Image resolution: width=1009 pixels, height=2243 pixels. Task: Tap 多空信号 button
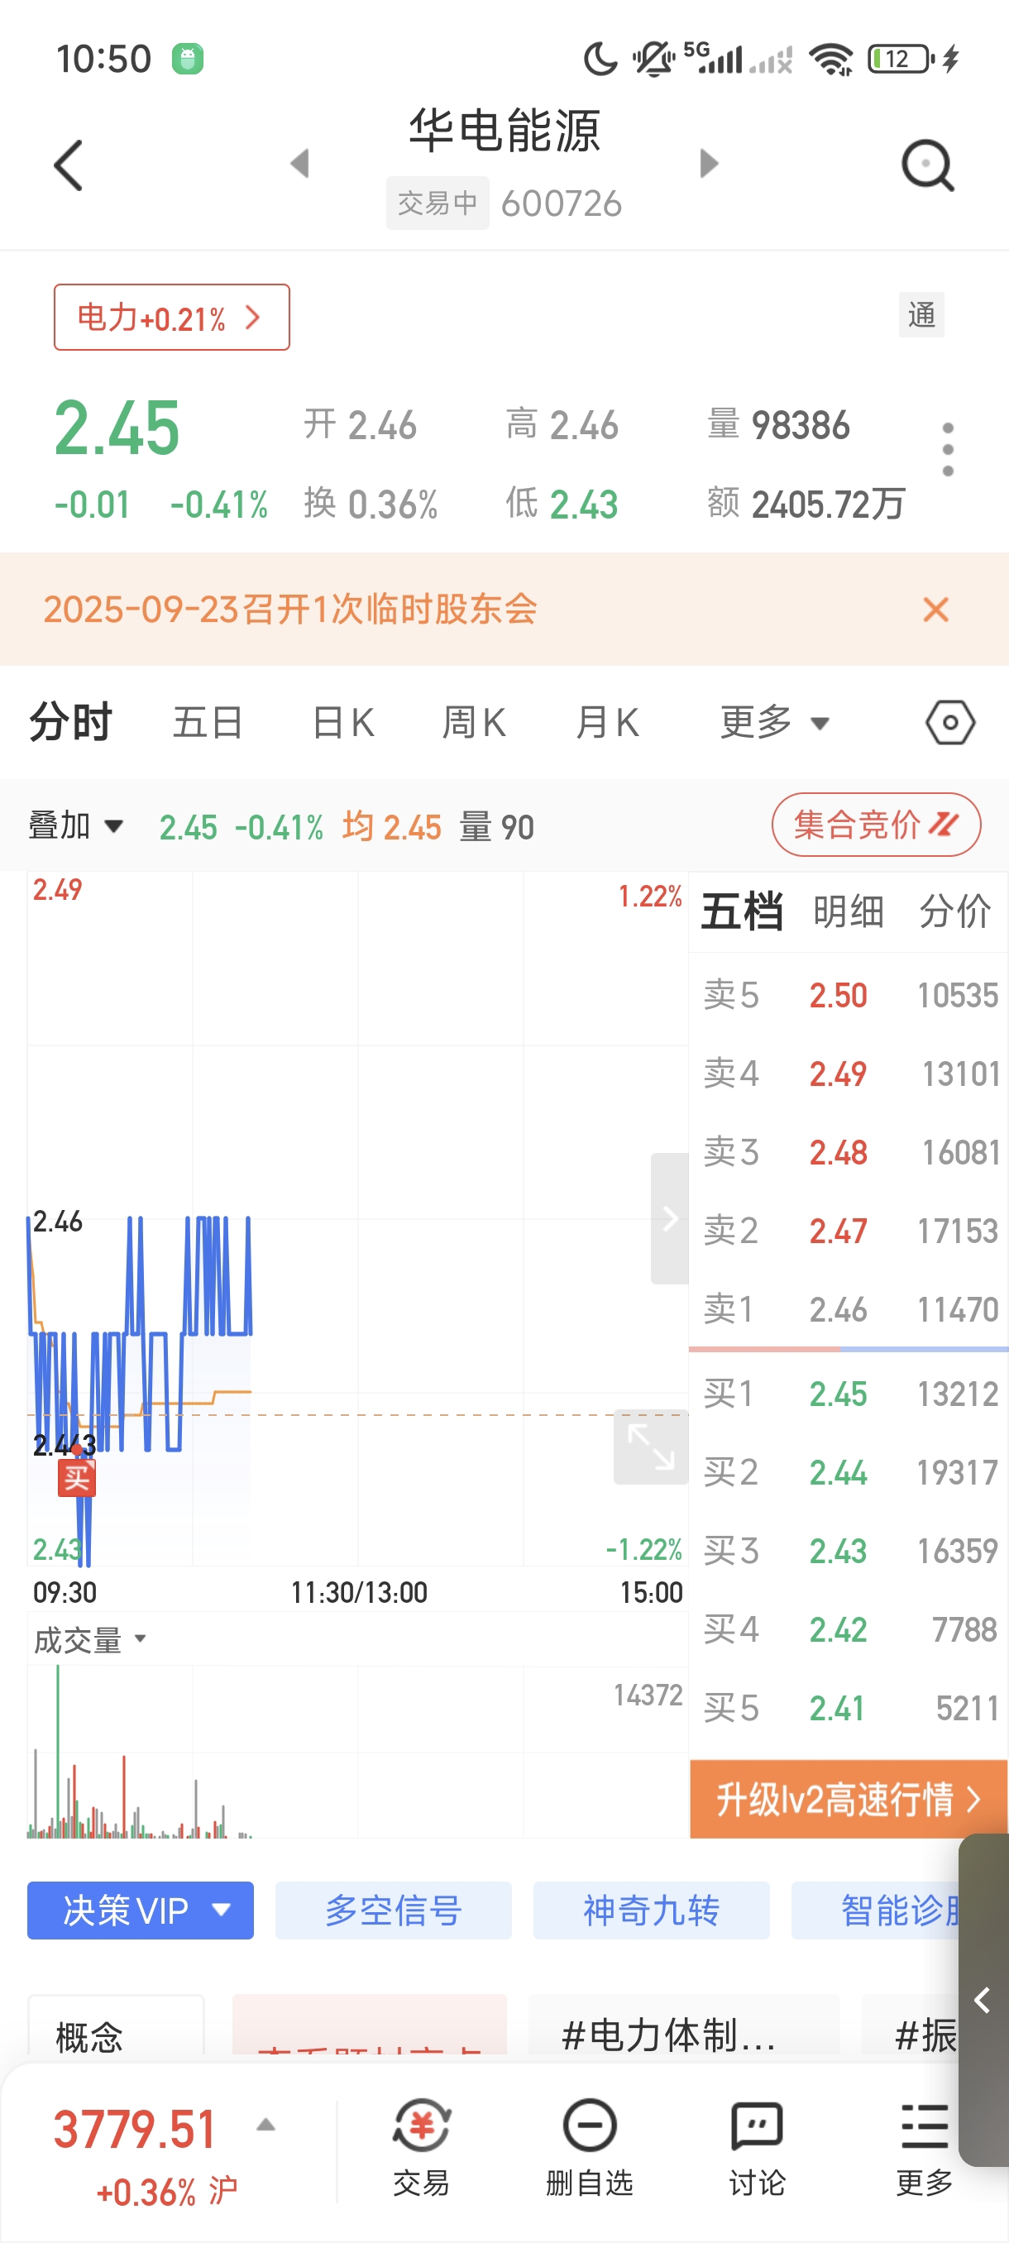394,1911
